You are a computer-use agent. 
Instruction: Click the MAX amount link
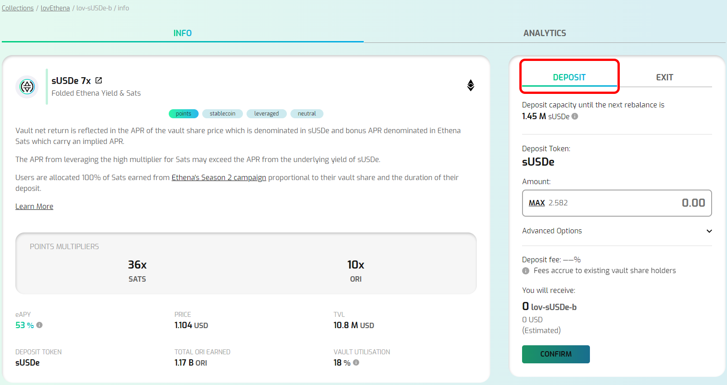537,203
